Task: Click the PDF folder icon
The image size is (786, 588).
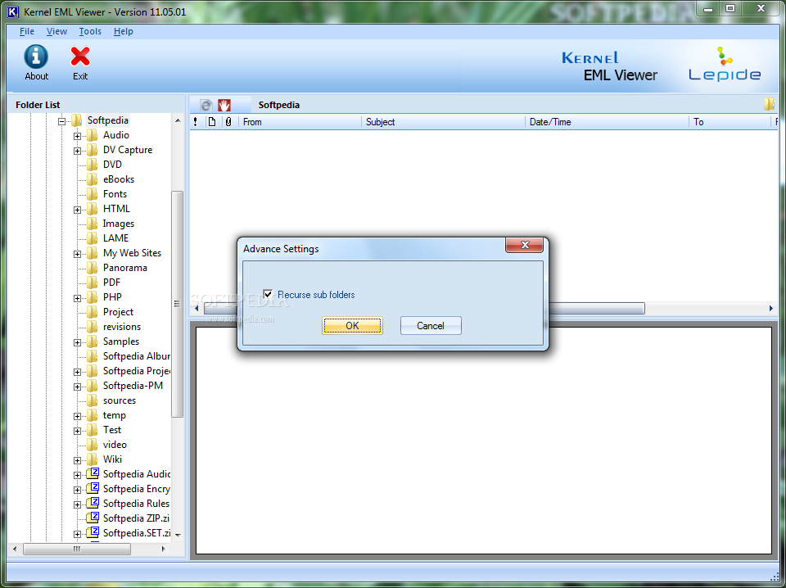Action: click(93, 283)
